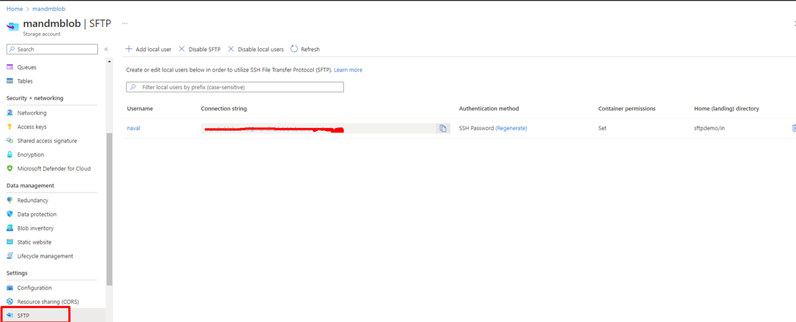The height and width of the screenshot is (322, 796).
Task: Open the Queues menu item
Action: pos(26,67)
